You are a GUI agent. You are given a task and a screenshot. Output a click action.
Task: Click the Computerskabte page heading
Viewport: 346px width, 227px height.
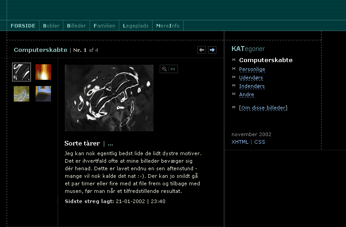point(40,50)
